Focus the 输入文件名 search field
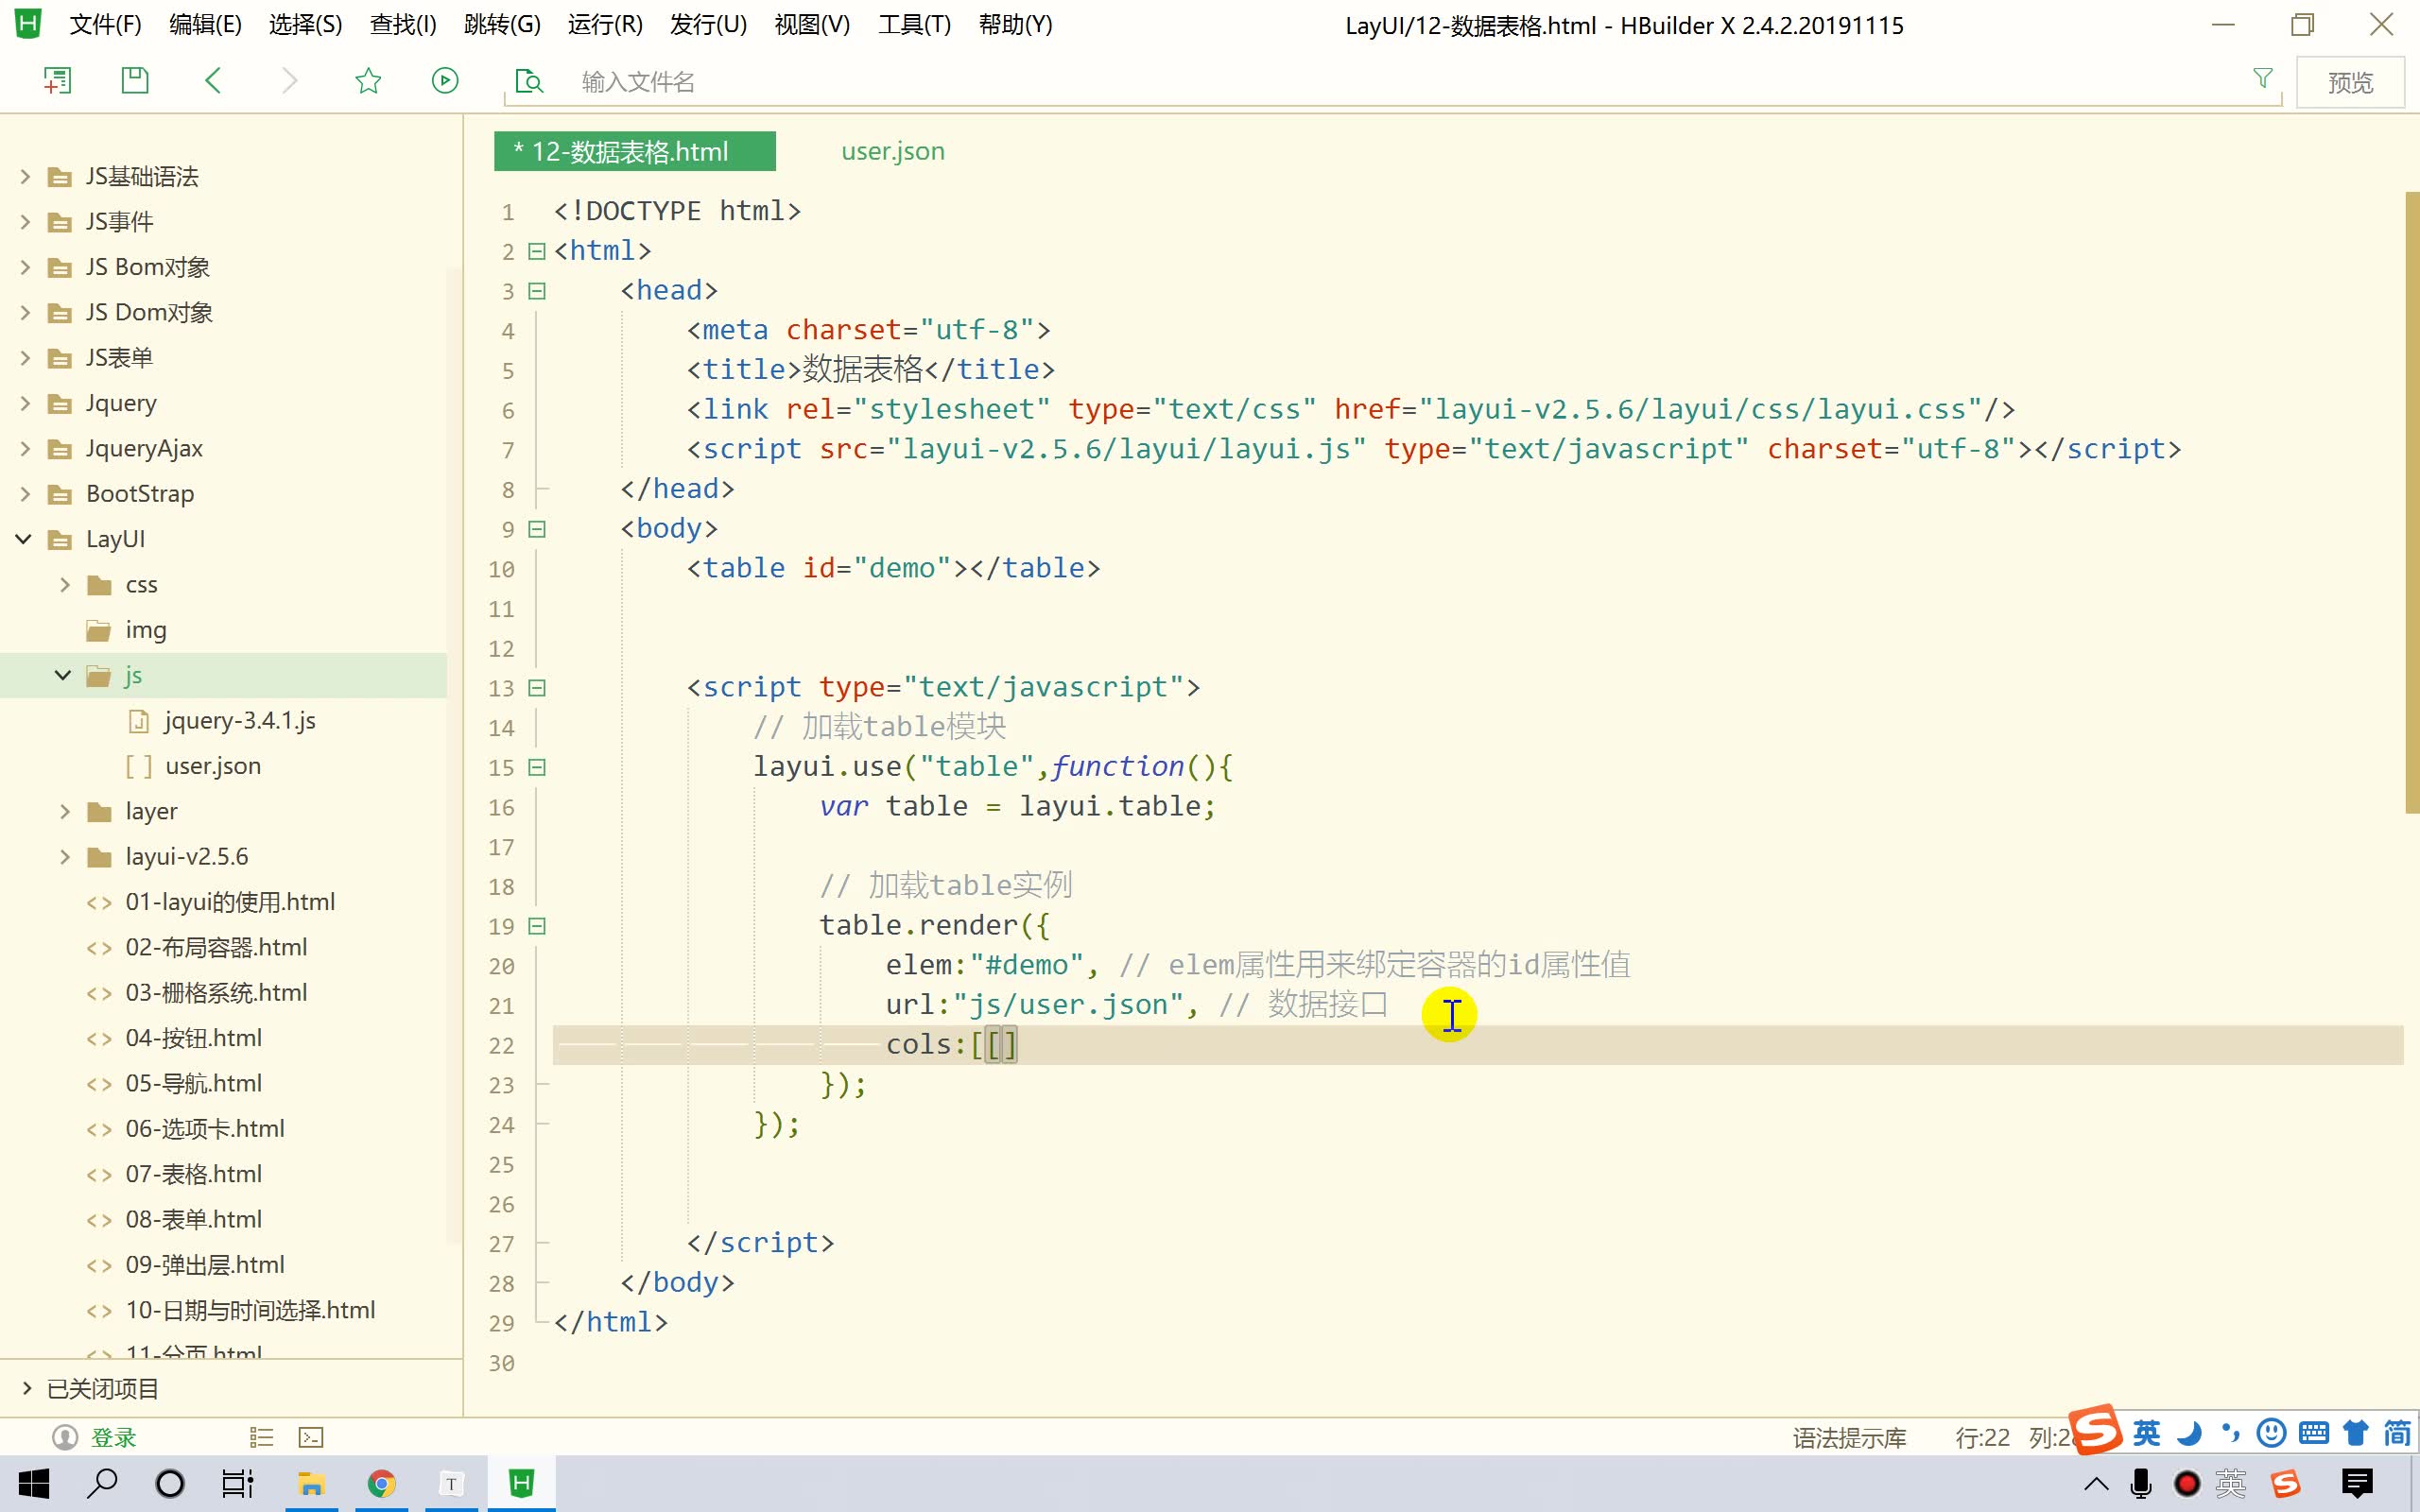This screenshot has width=2420, height=1512. [x=1400, y=82]
